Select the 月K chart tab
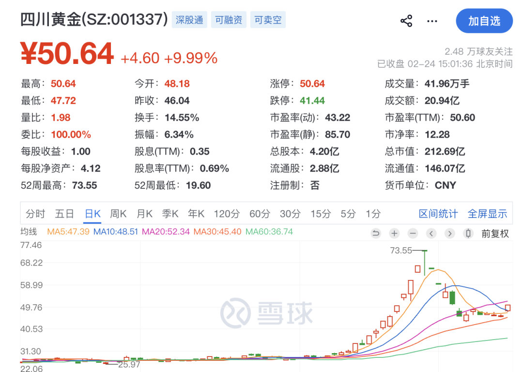 pos(144,214)
